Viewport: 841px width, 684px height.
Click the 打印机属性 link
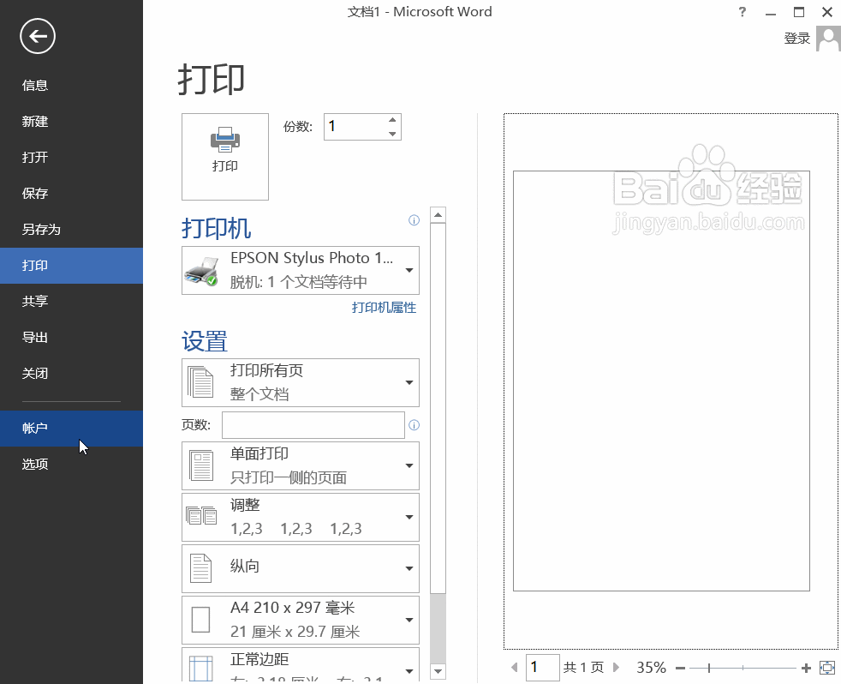click(384, 308)
